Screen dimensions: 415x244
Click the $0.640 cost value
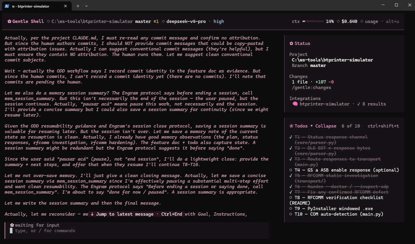(349, 21)
